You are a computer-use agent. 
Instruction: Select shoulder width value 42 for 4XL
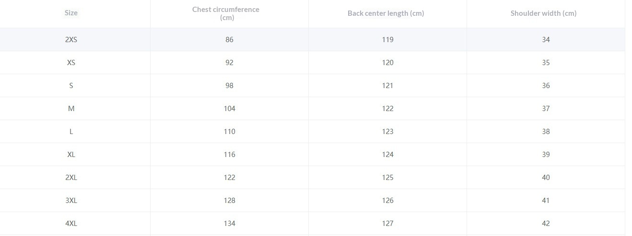[x=546, y=224]
